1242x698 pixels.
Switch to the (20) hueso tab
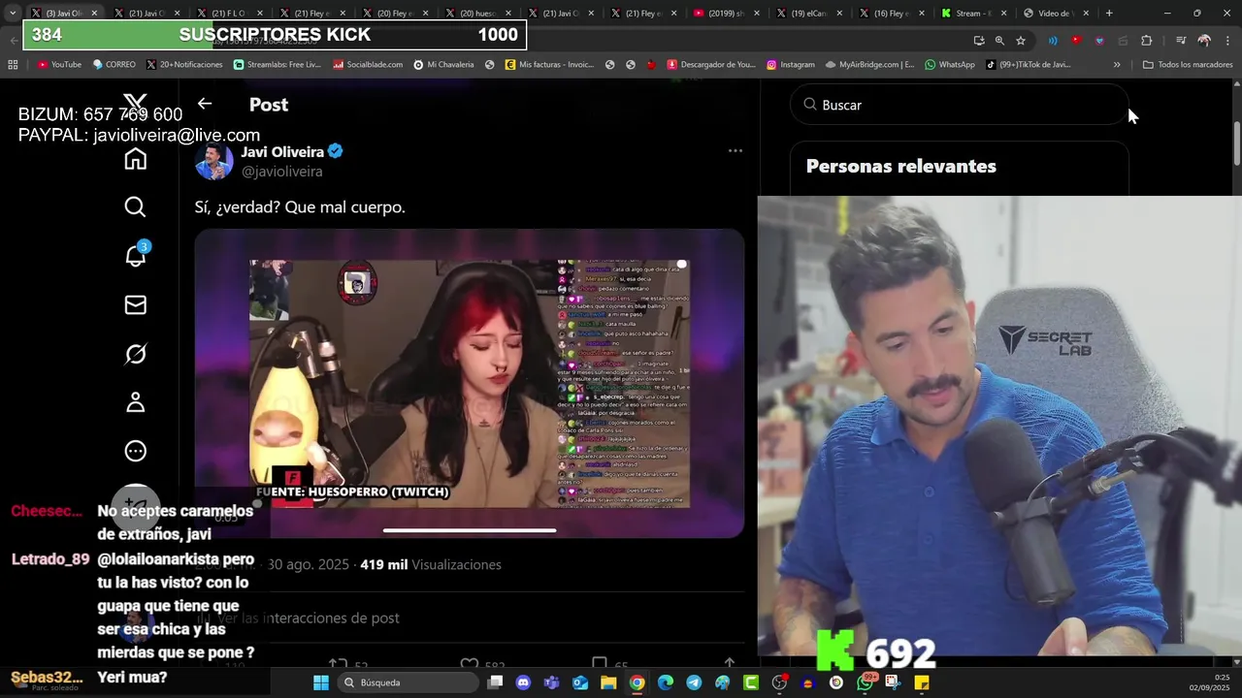[477, 14]
